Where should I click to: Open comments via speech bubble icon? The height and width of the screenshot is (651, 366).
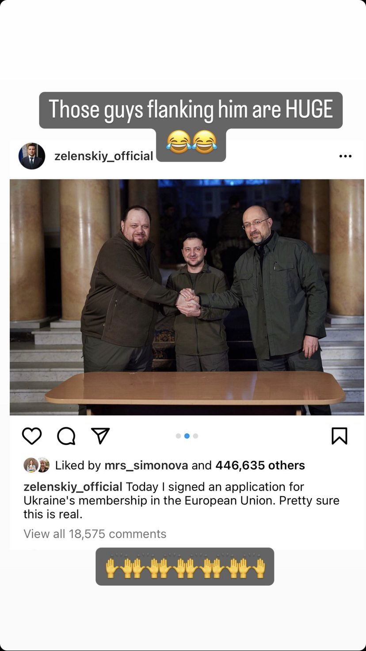(66, 436)
